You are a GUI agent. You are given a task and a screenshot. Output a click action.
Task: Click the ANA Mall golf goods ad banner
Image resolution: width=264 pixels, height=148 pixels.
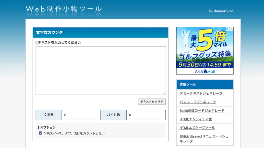pos(205,51)
